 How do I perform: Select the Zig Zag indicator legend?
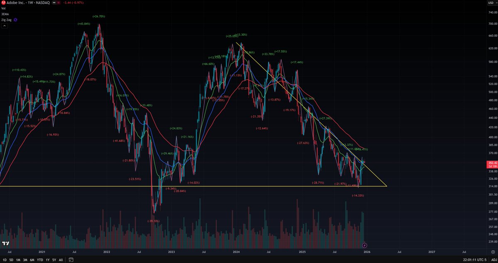click(x=6, y=19)
